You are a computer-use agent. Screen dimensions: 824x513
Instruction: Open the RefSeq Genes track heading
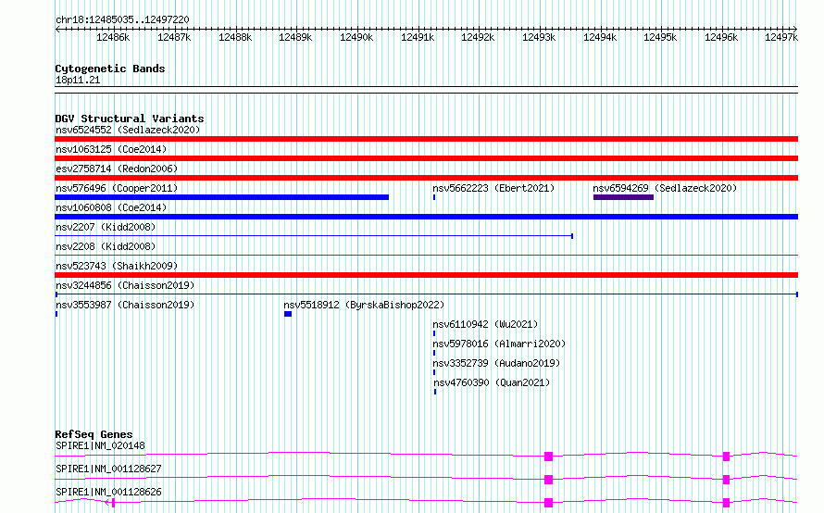click(x=94, y=434)
